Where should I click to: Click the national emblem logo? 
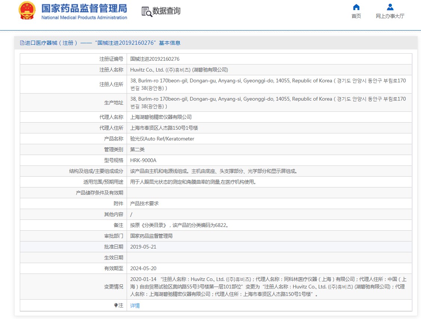[x=27, y=11]
